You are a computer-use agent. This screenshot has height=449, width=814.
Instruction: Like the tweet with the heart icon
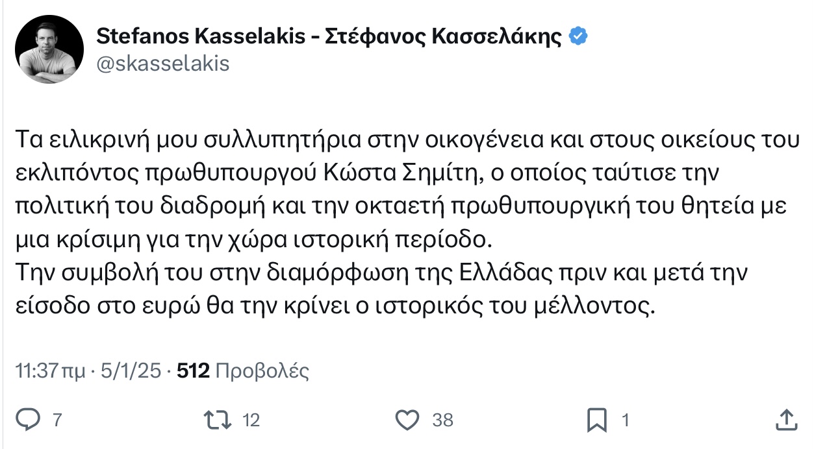[407, 420]
